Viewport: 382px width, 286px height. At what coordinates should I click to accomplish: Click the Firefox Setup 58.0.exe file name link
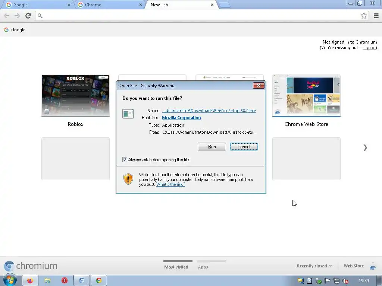click(x=209, y=111)
